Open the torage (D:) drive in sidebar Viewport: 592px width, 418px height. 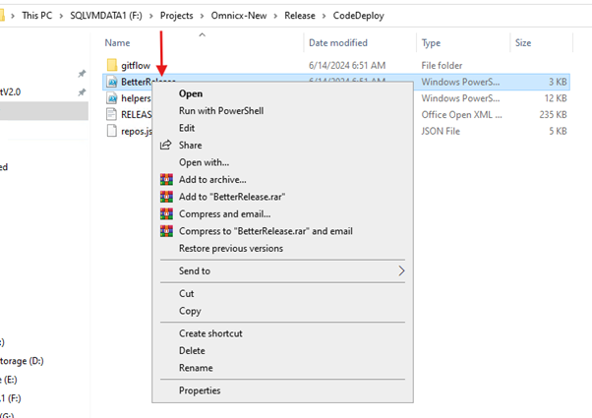(22, 361)
